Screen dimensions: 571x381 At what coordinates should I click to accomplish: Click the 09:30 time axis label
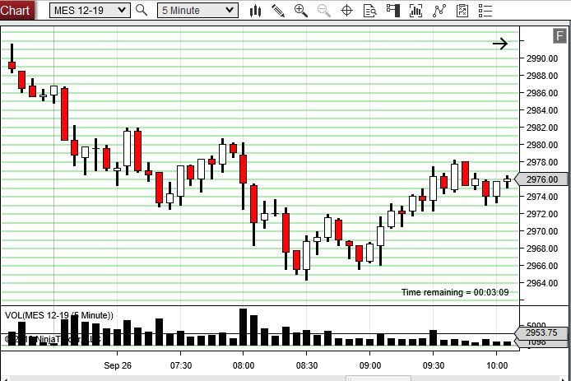[x=434, y=365]
